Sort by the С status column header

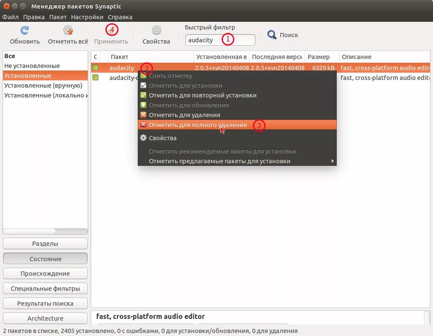click(95, 57)
